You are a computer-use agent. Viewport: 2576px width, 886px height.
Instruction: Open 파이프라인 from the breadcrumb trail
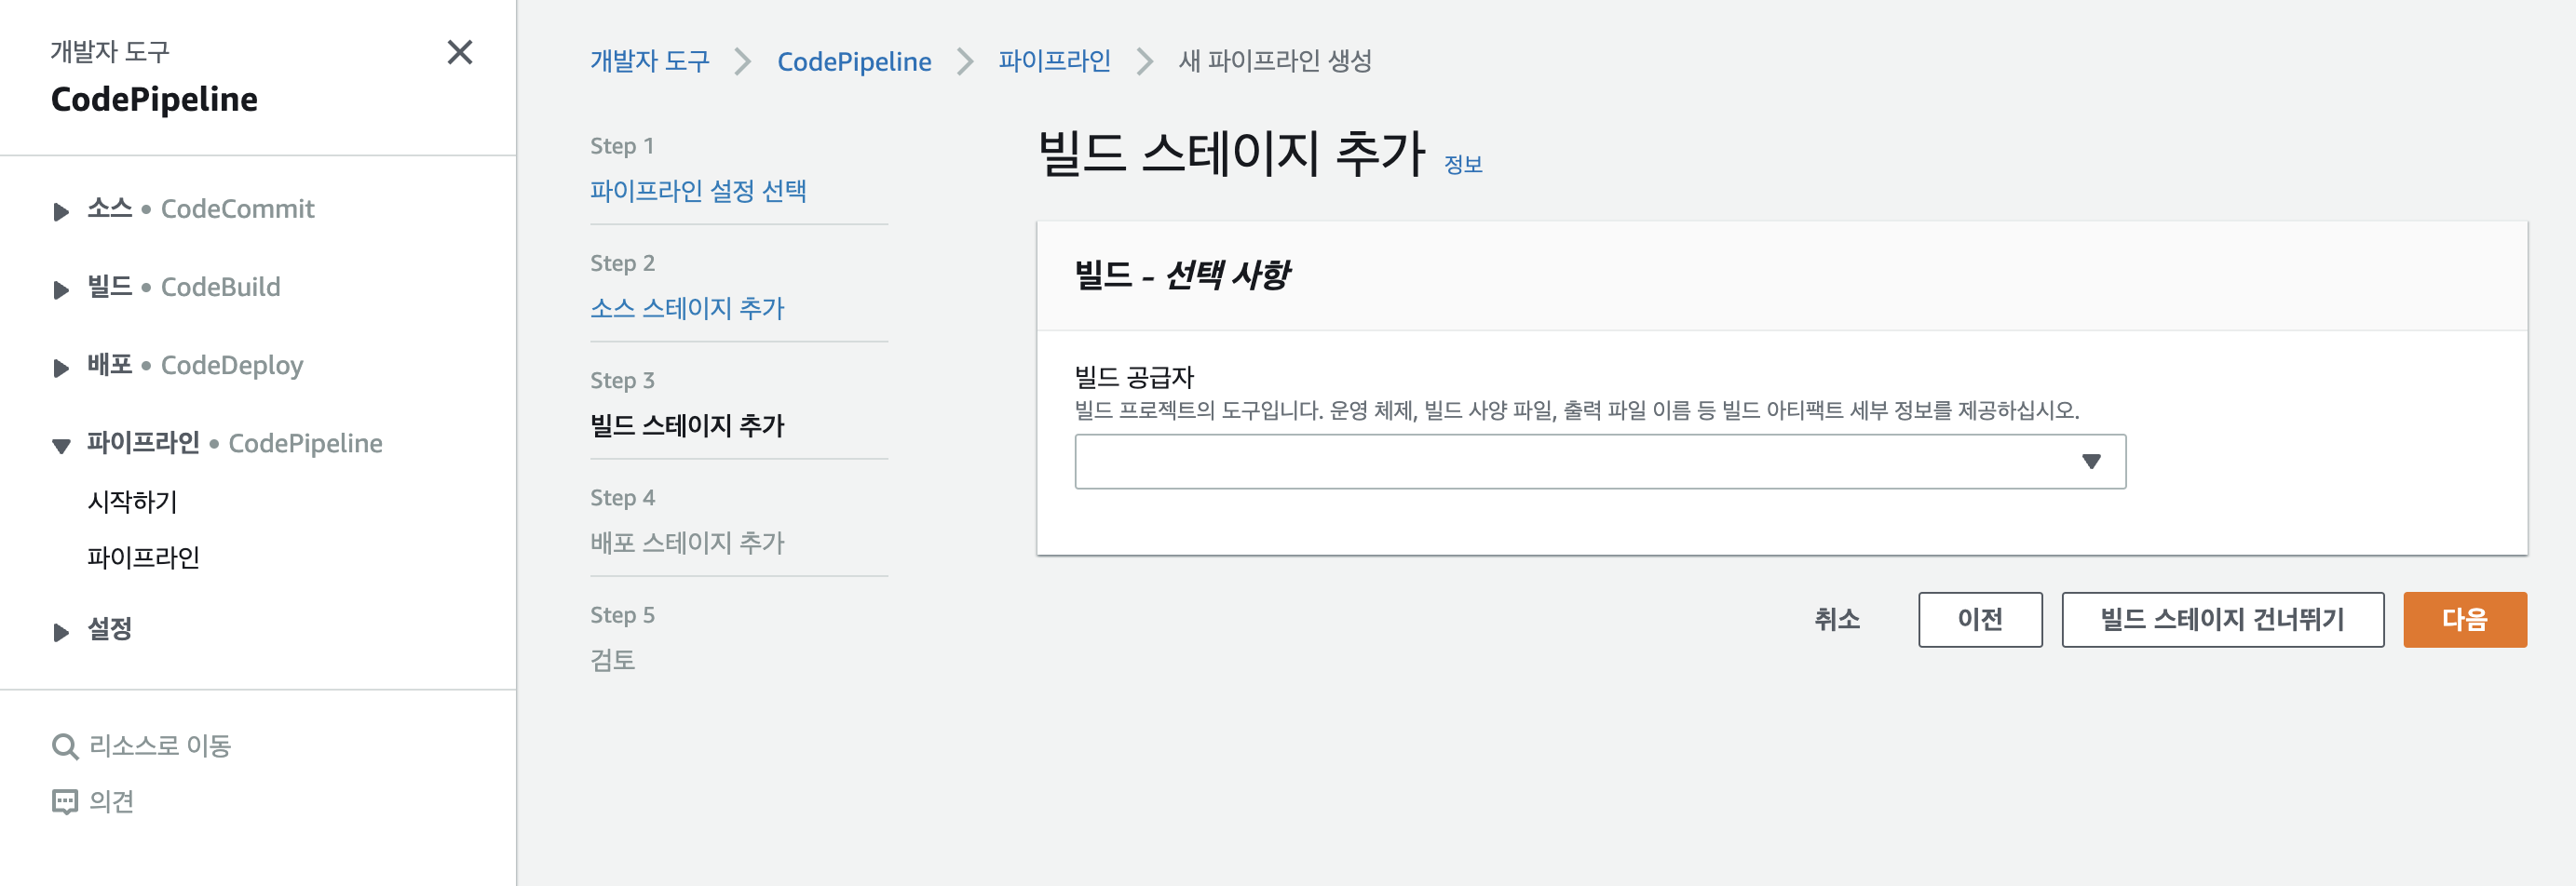pyautogui.click(x=1054, y=60)
